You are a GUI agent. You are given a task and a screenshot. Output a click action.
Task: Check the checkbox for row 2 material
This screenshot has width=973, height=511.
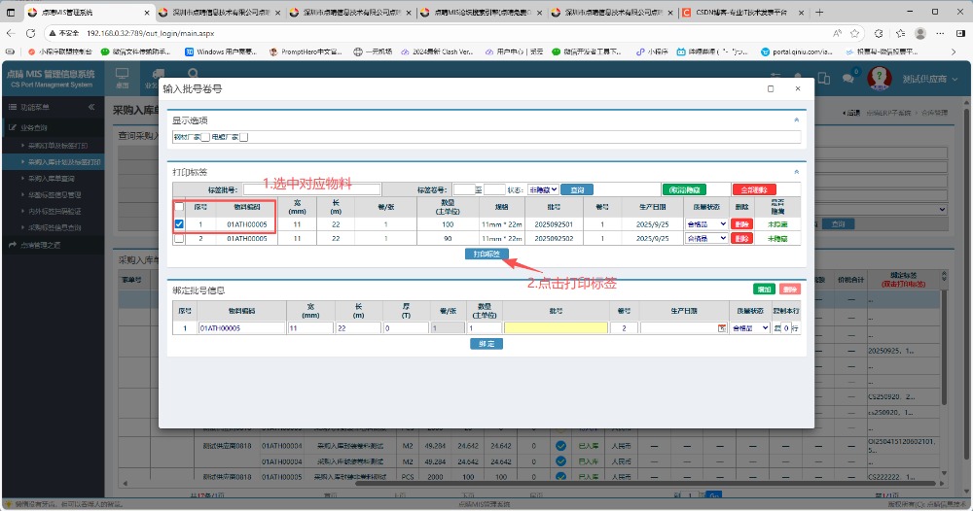click(x=178, y=238)
